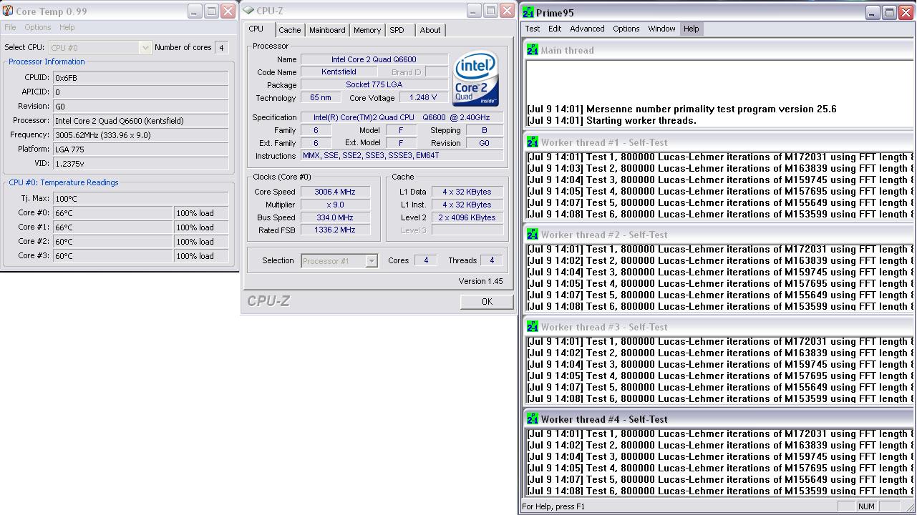This screenshot has height=515, width=917.
Task: Click the Tj. Max 100°C field
Action: (141, 199)
